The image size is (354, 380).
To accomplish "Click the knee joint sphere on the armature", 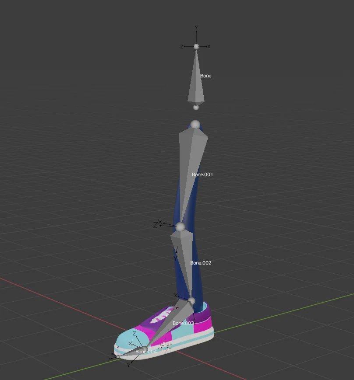I will tap(180, 227).
